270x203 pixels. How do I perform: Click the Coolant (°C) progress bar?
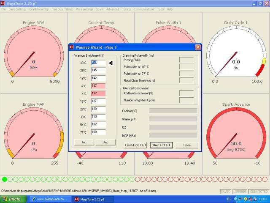pyautogui.click(x=173, y=111)
